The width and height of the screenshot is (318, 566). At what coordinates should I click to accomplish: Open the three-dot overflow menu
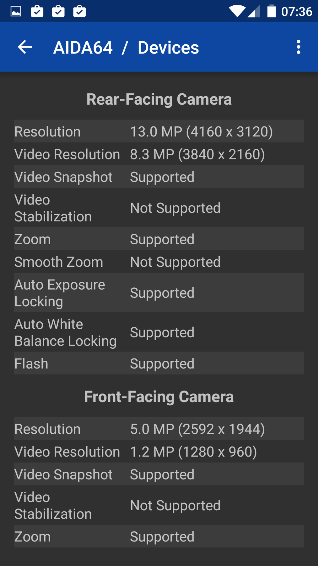(298, 47)
